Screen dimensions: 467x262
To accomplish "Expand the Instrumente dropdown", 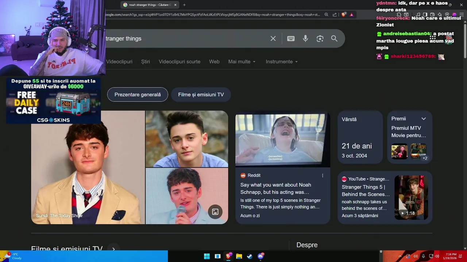I will [282, 61].
